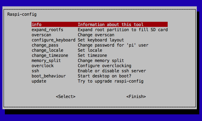Select the change_pass menu entry
This screenshot has width=202, height=121.
click(x=45, y=45)
